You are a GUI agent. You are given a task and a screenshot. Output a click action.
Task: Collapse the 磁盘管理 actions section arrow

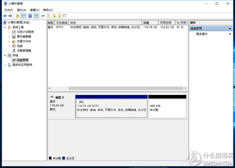tap(230, 28)
